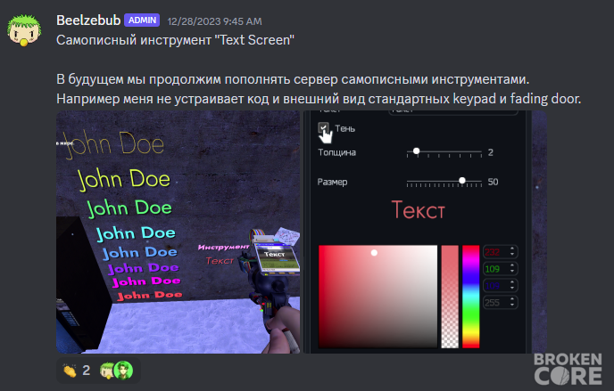Step the red value 232 spinner arrows
614x391 pixels.
click(512, 252)
